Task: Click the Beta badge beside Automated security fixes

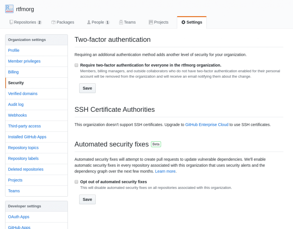Action: [x=156, y=144]
